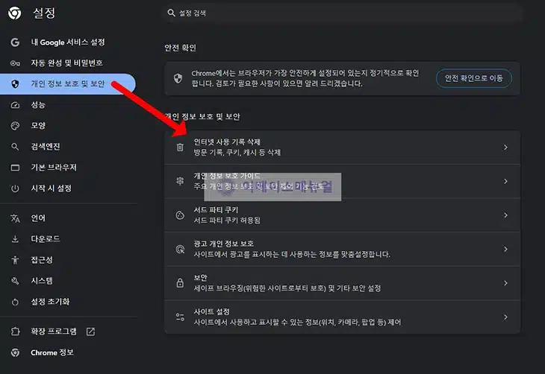The width and height of the screenshot is (545, 374).
Task: Click the accessibility figure icon for 접근성
Action: tap(15, 260)
